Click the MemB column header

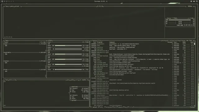coord(184,42)
